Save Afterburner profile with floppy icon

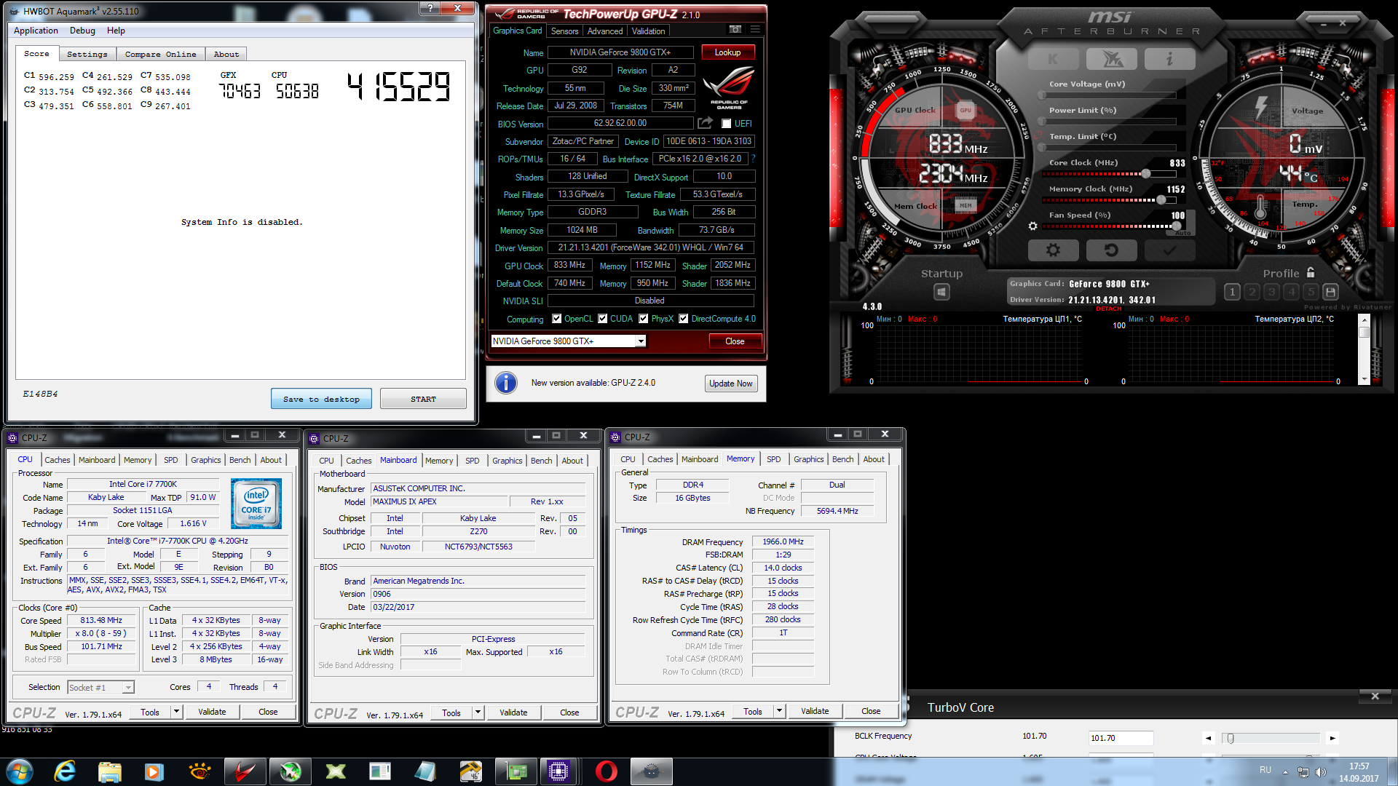[x=1330, y=292]
